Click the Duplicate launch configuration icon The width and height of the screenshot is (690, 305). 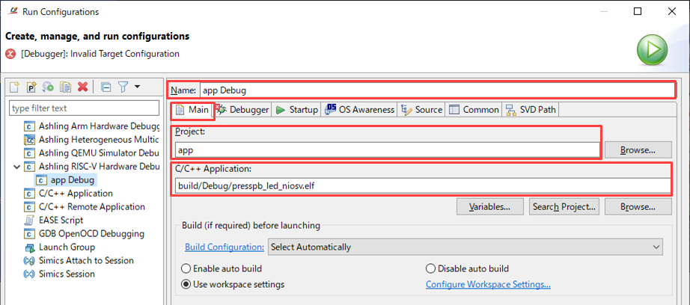coord(66,87)
